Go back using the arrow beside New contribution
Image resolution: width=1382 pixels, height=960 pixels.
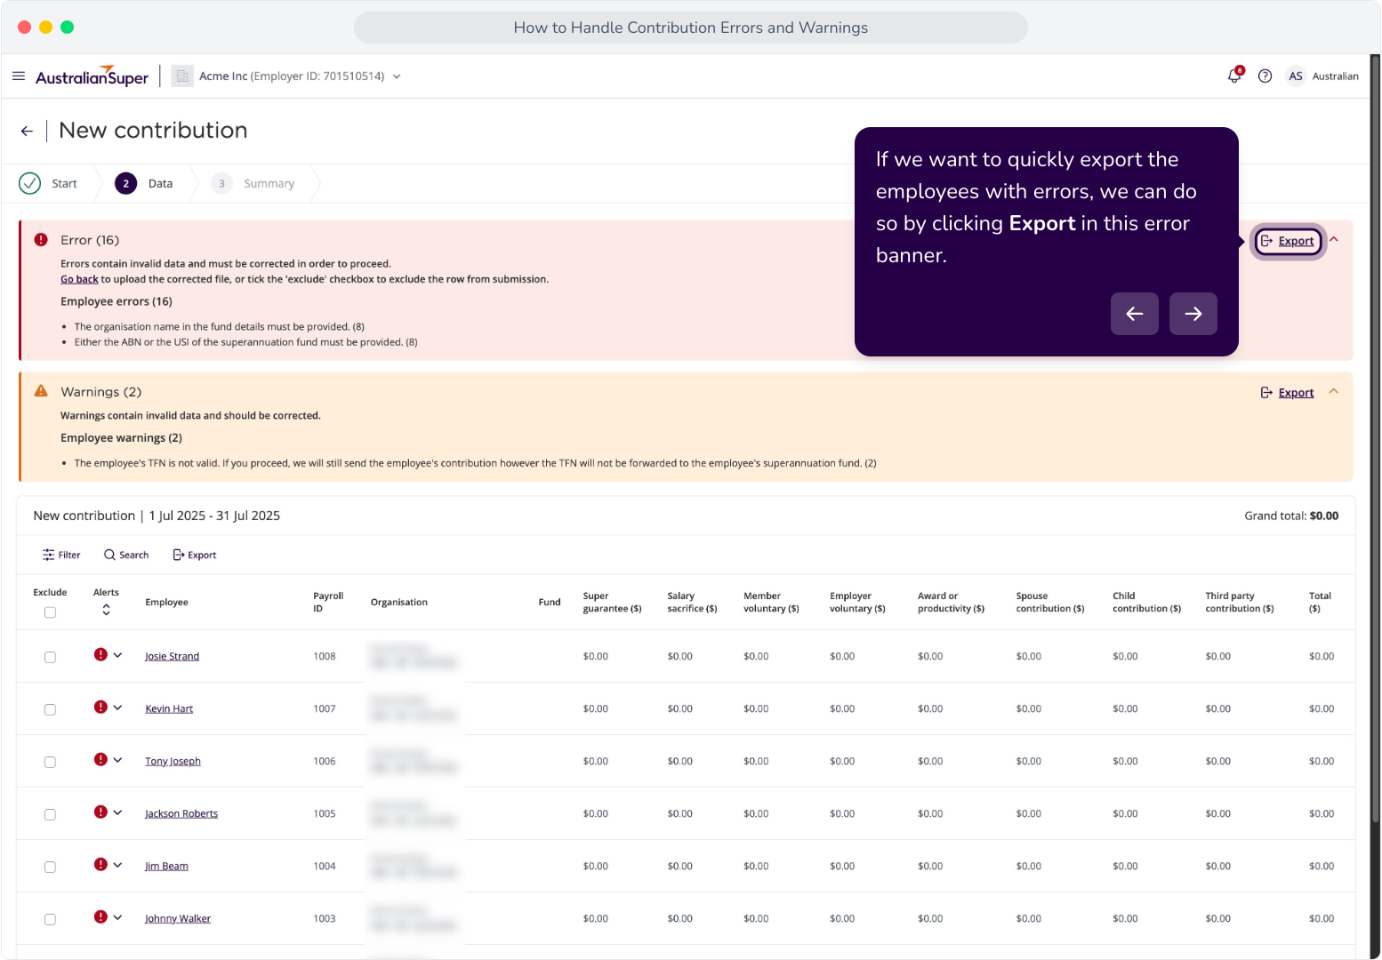click(27, 132)
